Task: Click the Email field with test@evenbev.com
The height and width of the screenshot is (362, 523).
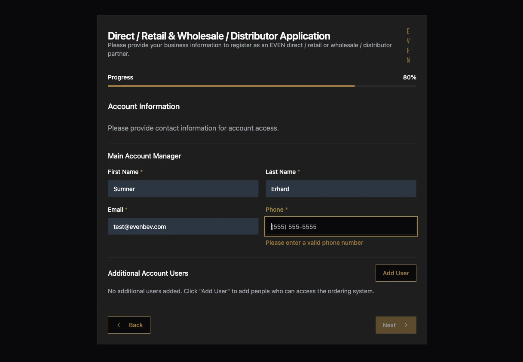Action: pyautogui.click(x=183, y=226)
